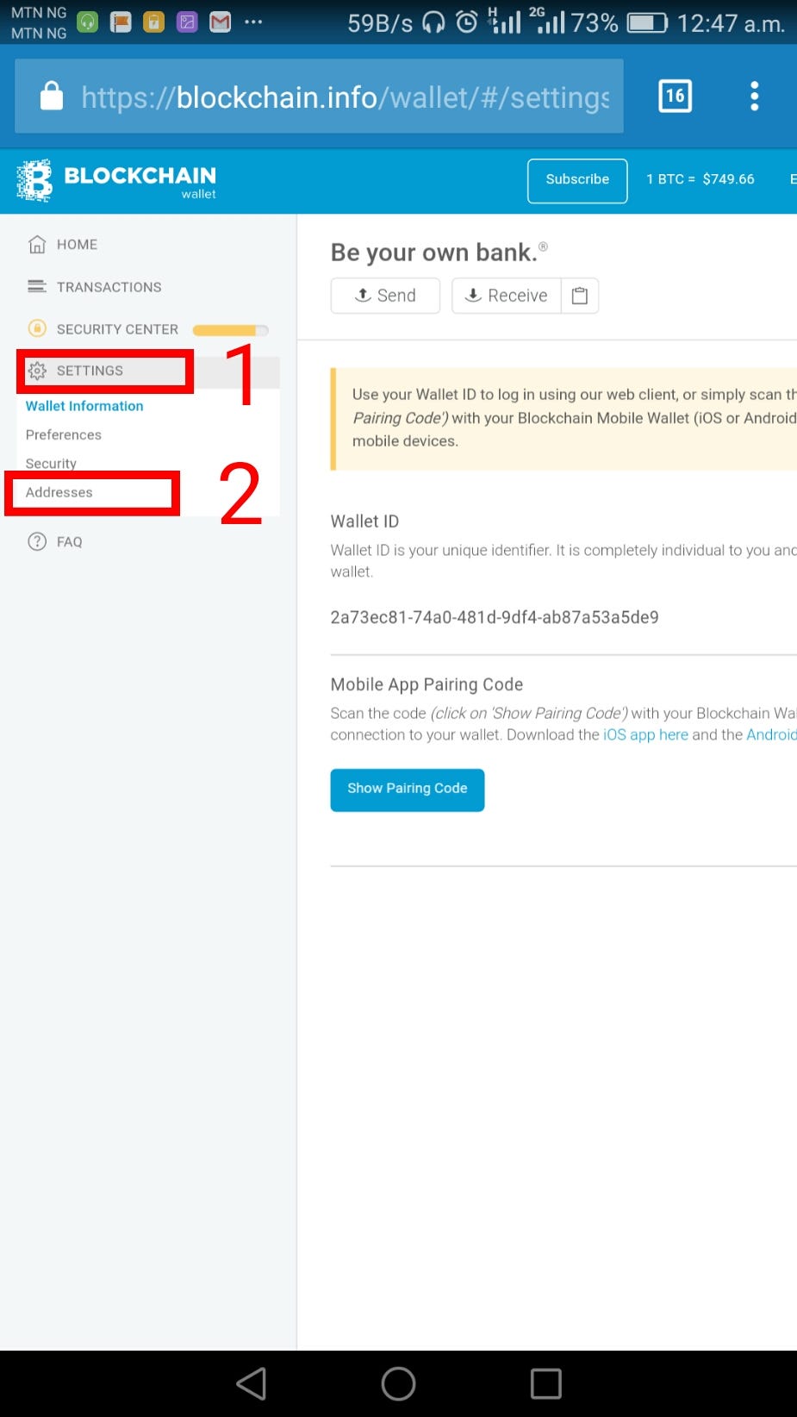Click the Wallet ID heading
The image size is (797, 1417).
[364, 521]
